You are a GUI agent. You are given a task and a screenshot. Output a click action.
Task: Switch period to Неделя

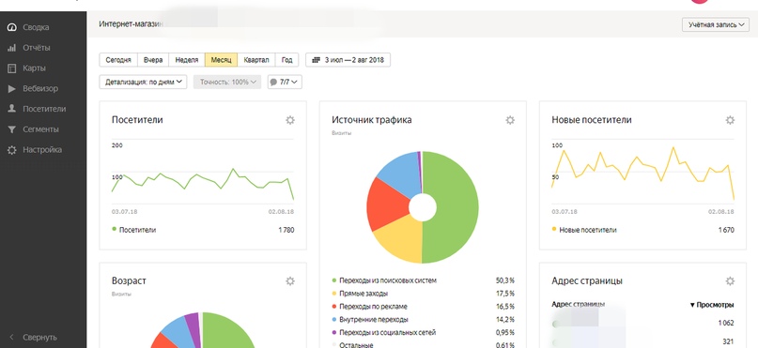point(187,60)
